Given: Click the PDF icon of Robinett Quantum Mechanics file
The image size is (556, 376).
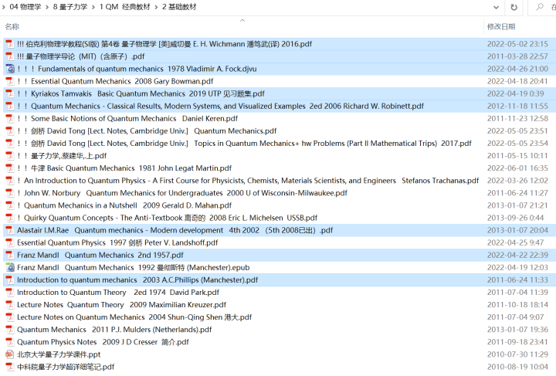Looking at the screenshot, I should point(10,106).
